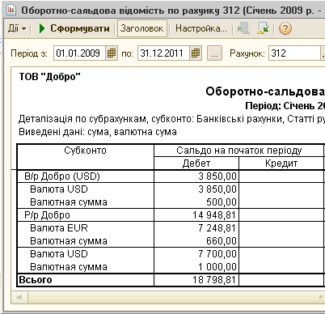
Task: Open the Дії dropdown menu
Action: 17,28
